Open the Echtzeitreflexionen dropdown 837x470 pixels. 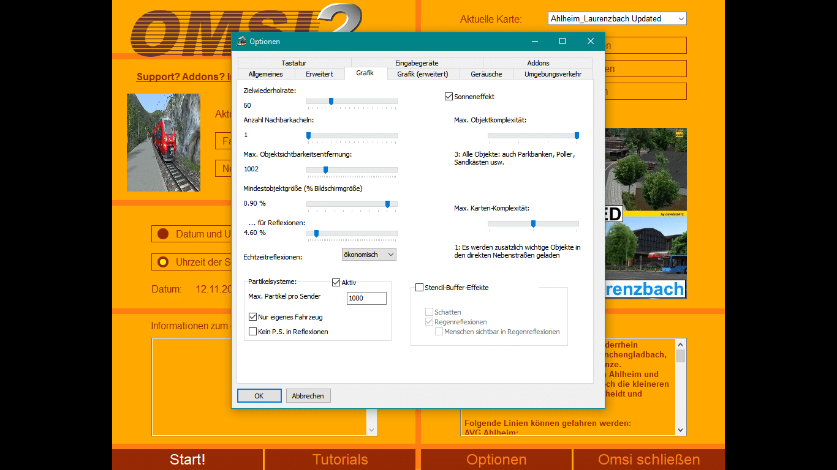[369, 254]
